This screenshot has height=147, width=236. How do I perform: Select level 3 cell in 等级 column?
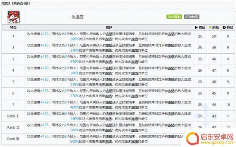(13, 59)
